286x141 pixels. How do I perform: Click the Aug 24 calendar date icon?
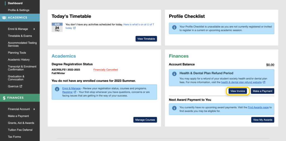pos(57,27)
